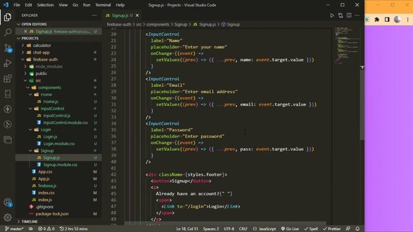Click the browser profile avatar
Screen dimensions: 413x232
[x=398, y=19]
